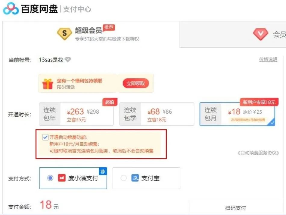The width and height of the screenshot is (286, 215).
Task: Click the gold S super member icon
Action: point(64,34)
